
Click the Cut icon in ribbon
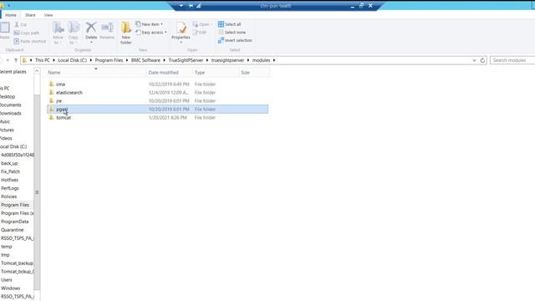tap(17, 24)
